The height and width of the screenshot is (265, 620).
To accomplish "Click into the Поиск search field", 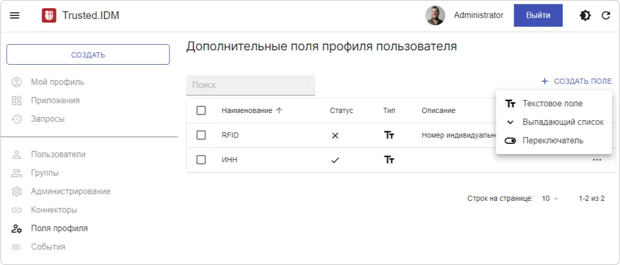I will (250, 85).
